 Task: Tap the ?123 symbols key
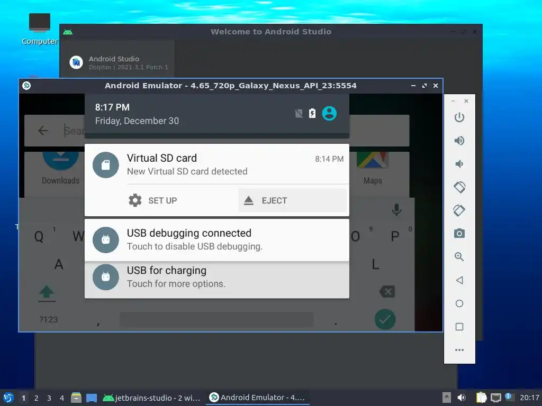(48, 320)
